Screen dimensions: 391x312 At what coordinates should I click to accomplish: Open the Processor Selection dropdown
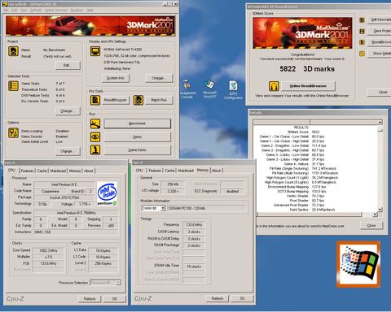coord(118,283)
